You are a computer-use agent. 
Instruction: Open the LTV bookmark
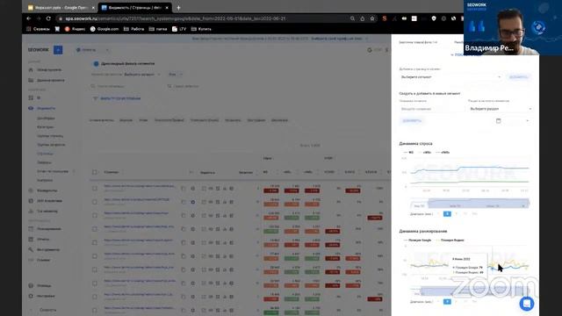[179, 29]
